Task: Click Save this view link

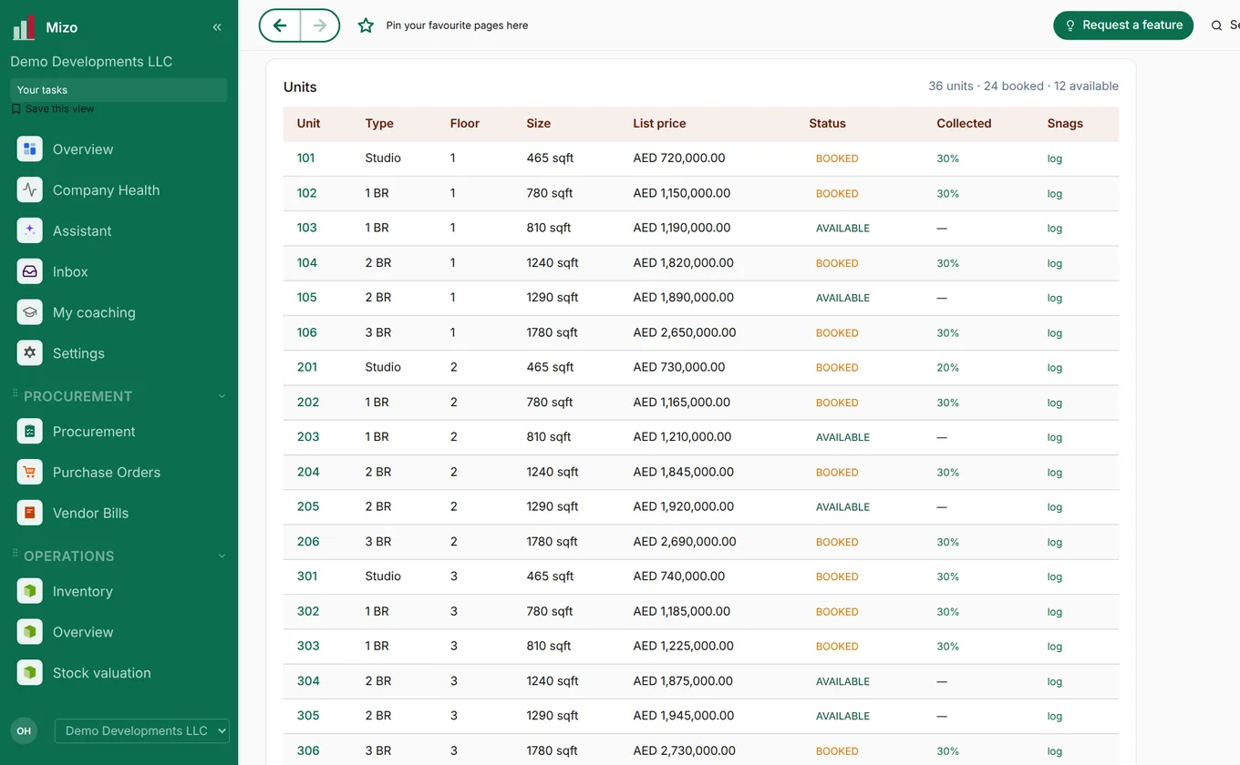Action: (53, 108)
